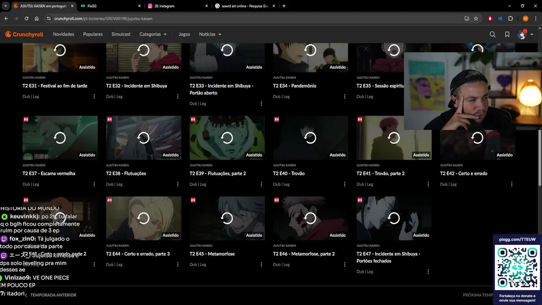Open the watchlist bookmark icon

click(x=507, y=34)
